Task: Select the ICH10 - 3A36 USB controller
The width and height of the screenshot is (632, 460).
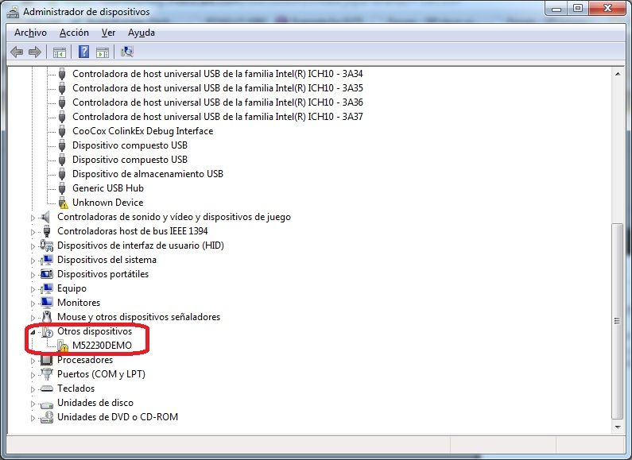Action: click(x=218, y=102)
